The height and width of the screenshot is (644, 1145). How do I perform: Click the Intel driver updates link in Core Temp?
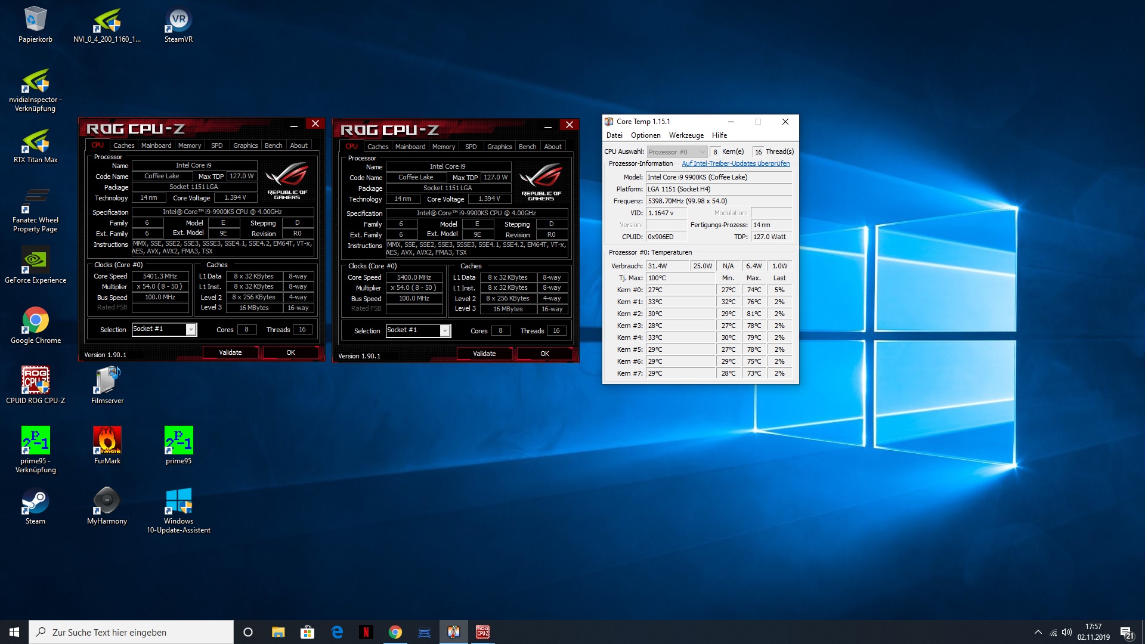click(735, 163)
